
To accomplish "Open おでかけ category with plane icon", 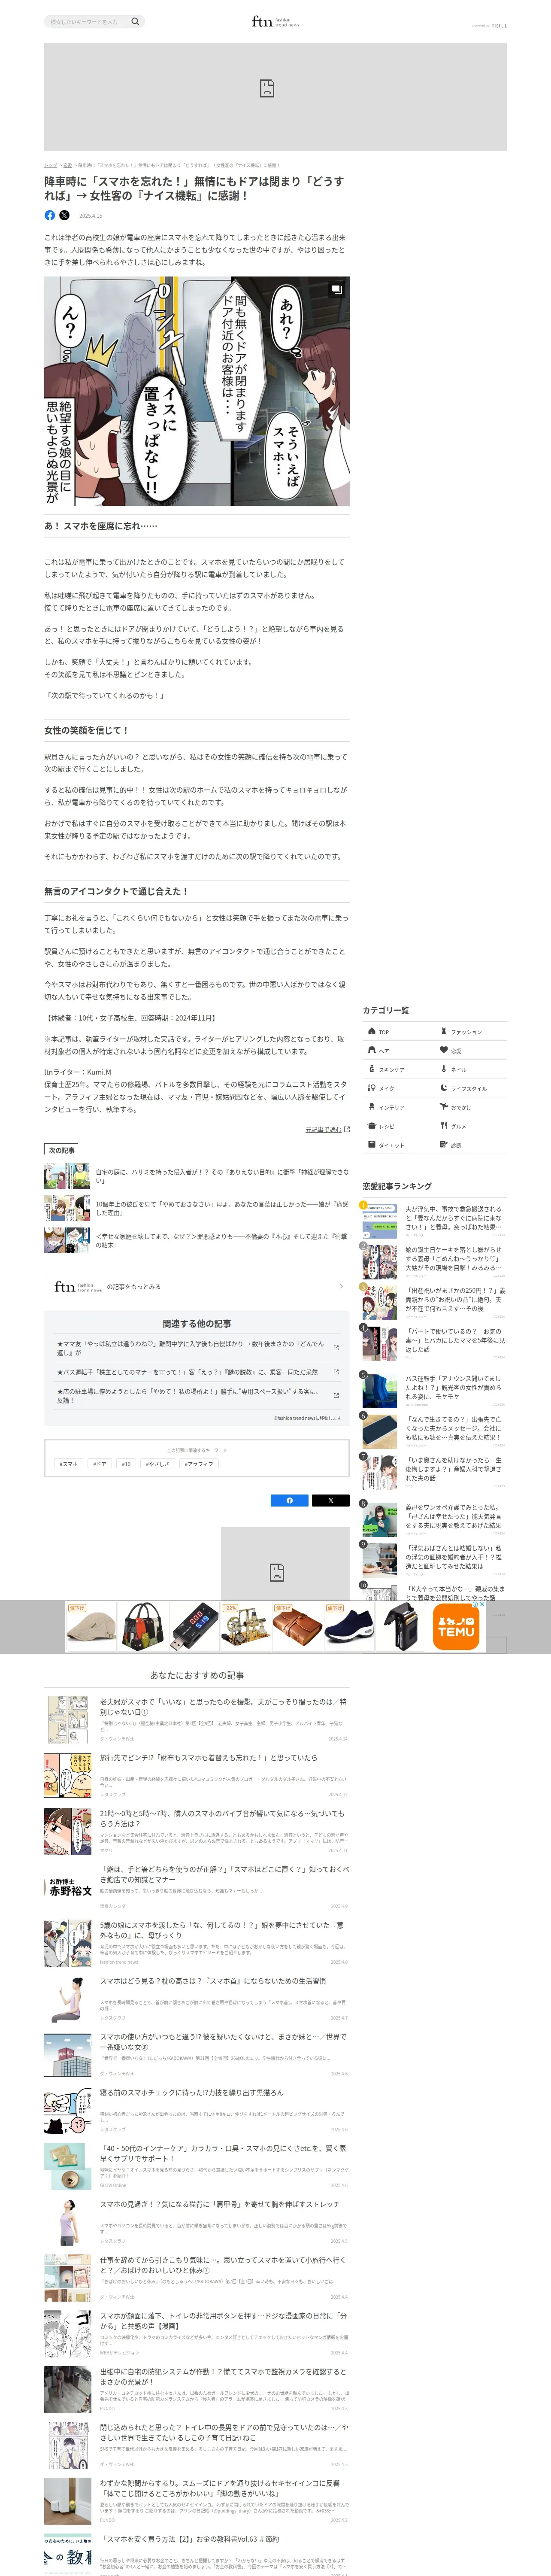I will tap(471, 1107).
